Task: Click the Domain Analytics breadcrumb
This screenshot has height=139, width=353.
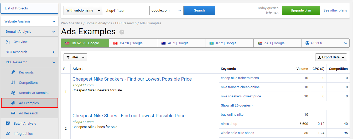Action: (99, 23)
